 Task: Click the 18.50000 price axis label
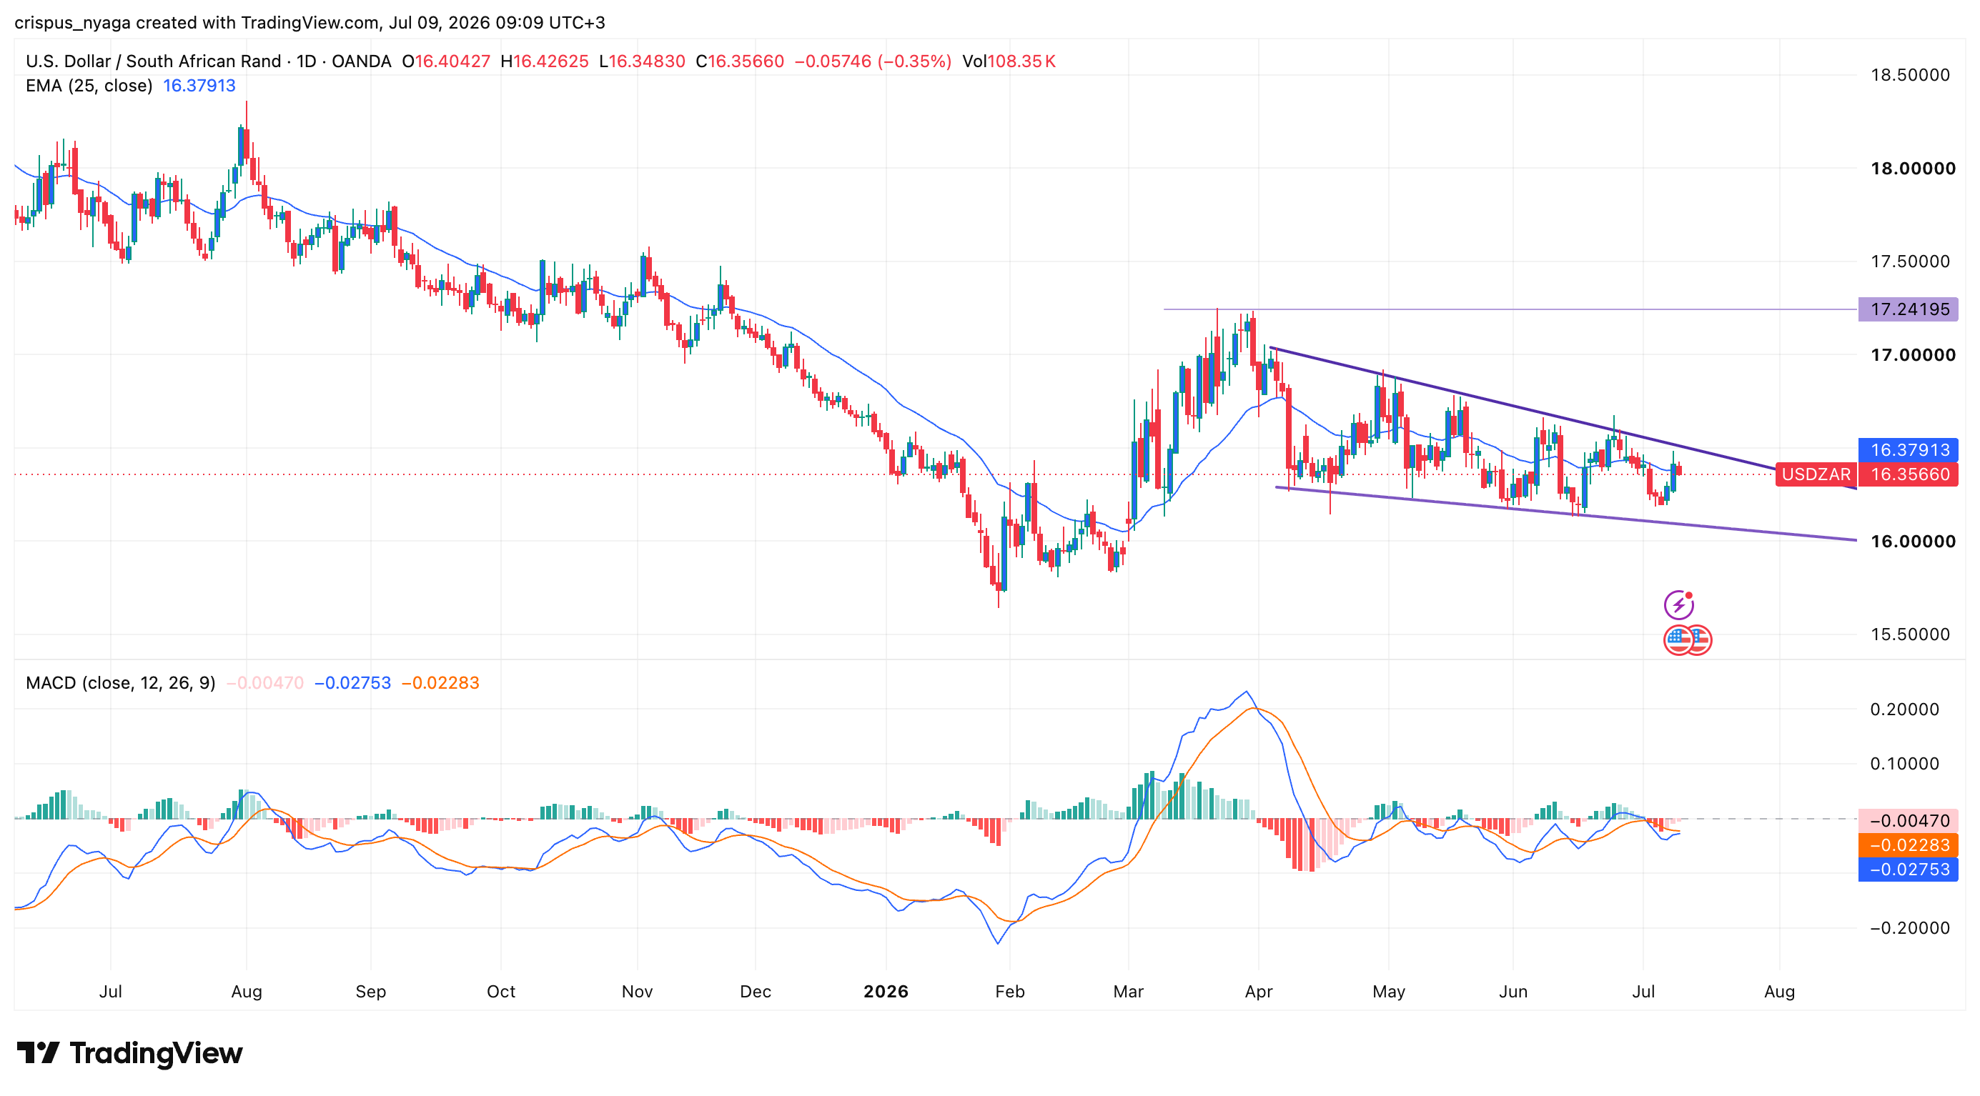pos(1911,75)
